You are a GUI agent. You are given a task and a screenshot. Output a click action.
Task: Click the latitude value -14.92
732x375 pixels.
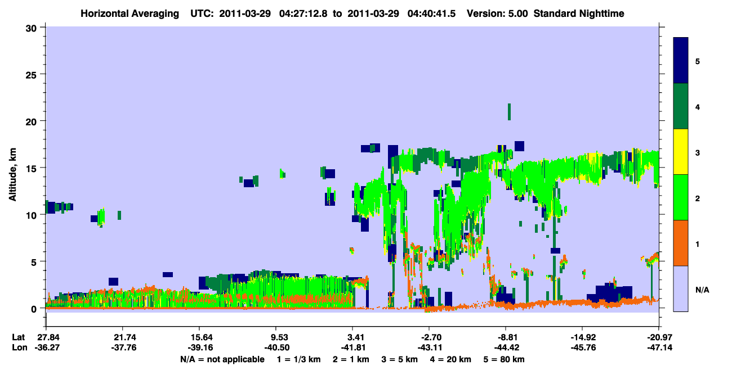point(583,337)
